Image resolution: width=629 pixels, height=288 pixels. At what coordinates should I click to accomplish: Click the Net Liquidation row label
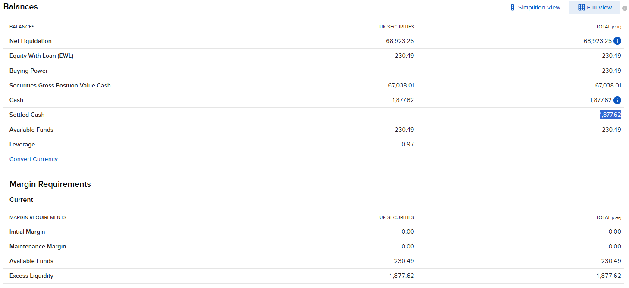click(31, 41)
